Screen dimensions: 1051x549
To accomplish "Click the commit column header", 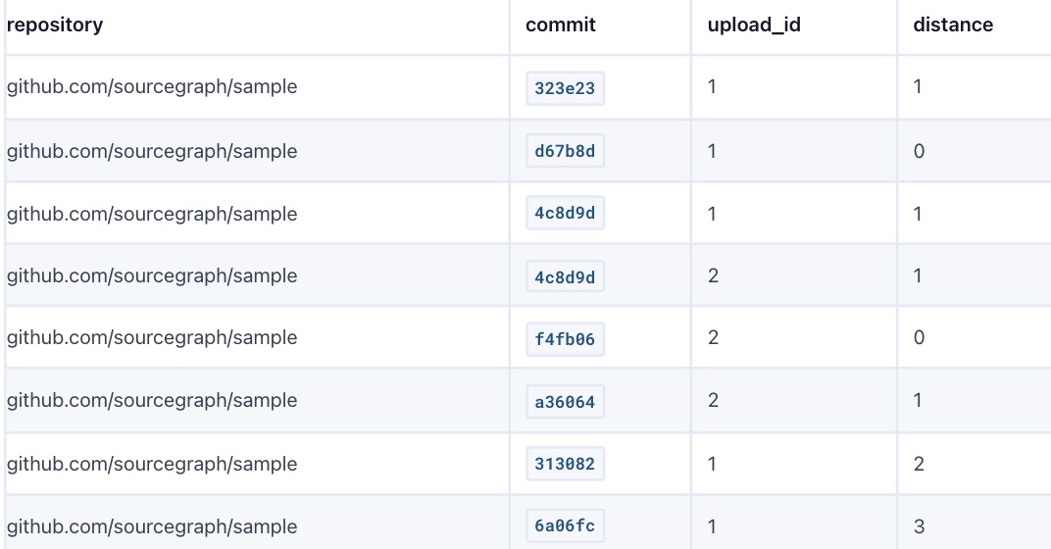I will (x=561, y=25).
